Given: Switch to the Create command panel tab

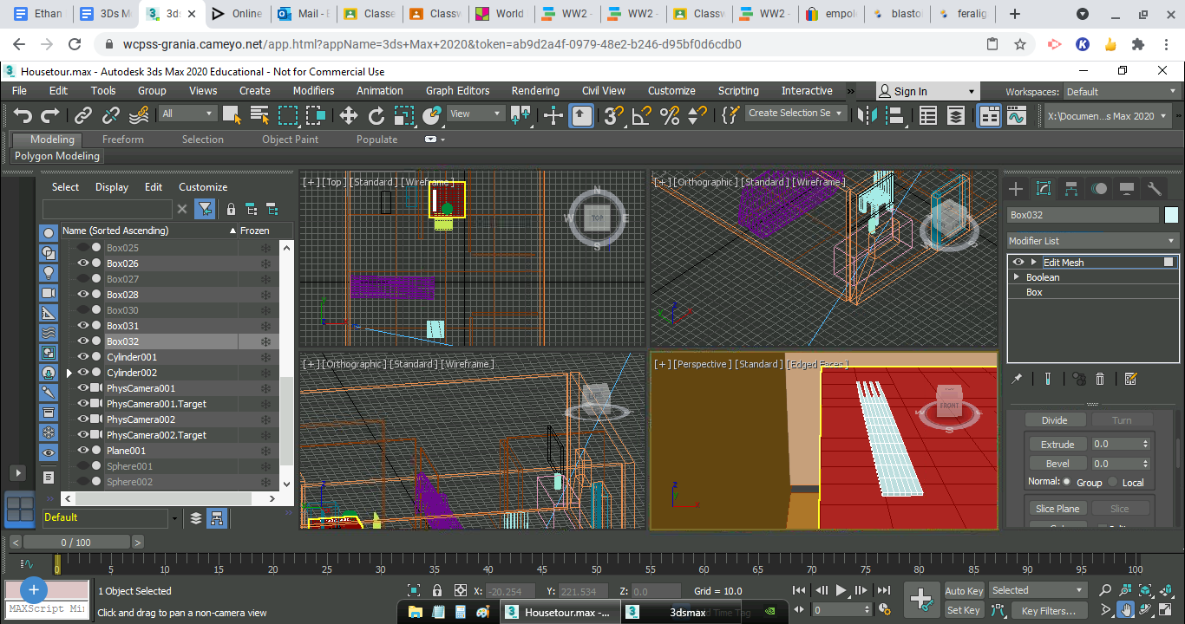Looking at the screenshot, I should coord(1016,189).
